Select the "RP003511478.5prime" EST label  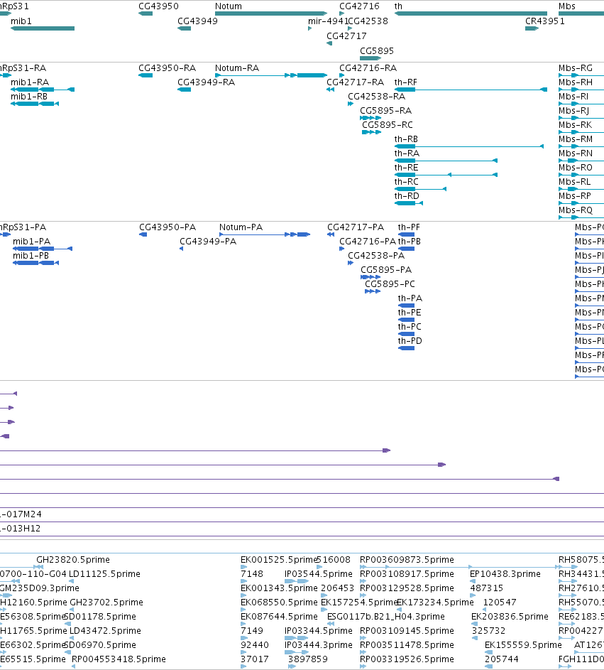pyautogui.click(x=407, y=645)
